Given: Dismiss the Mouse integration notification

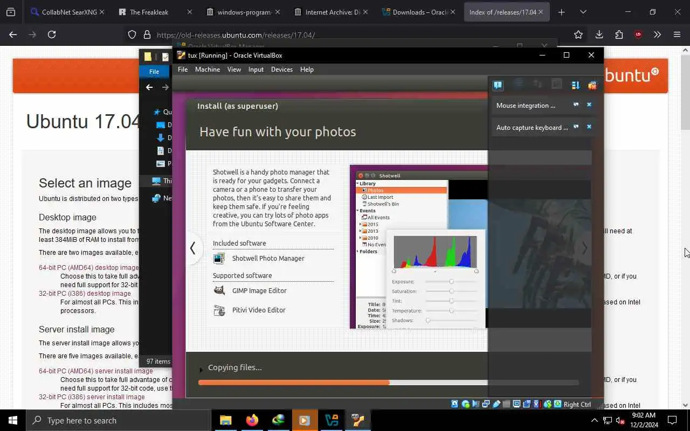Looking at the screenshot, I should coord(589,105).
